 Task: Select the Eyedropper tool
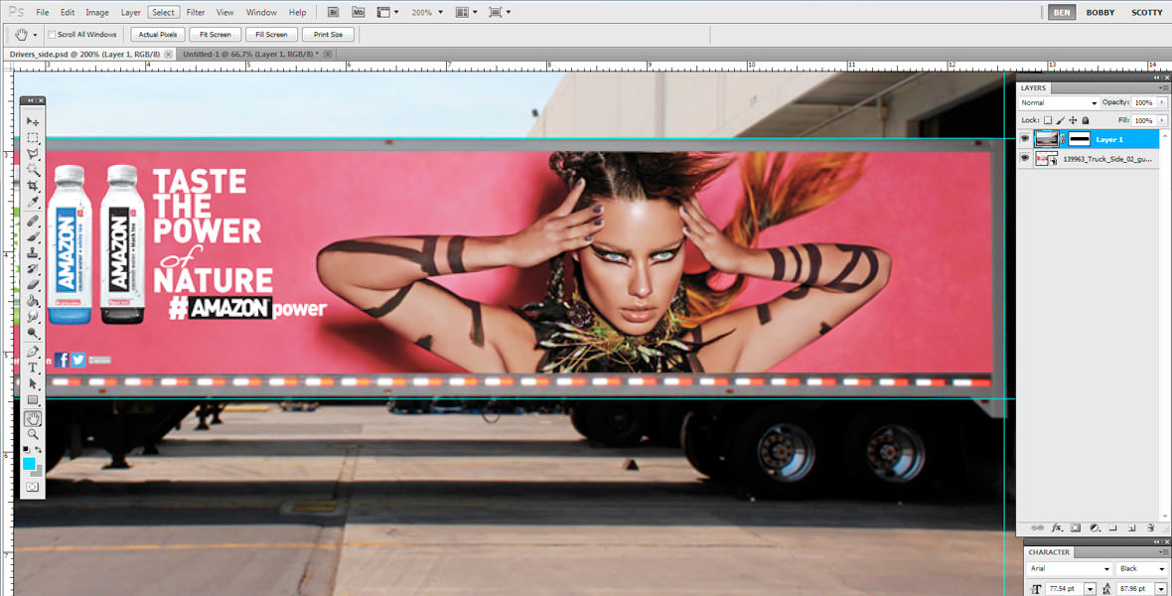(33, 203)
